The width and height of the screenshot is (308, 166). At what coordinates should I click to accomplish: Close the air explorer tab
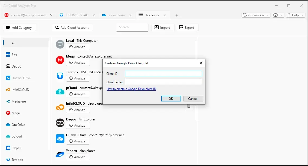(130, 15)
